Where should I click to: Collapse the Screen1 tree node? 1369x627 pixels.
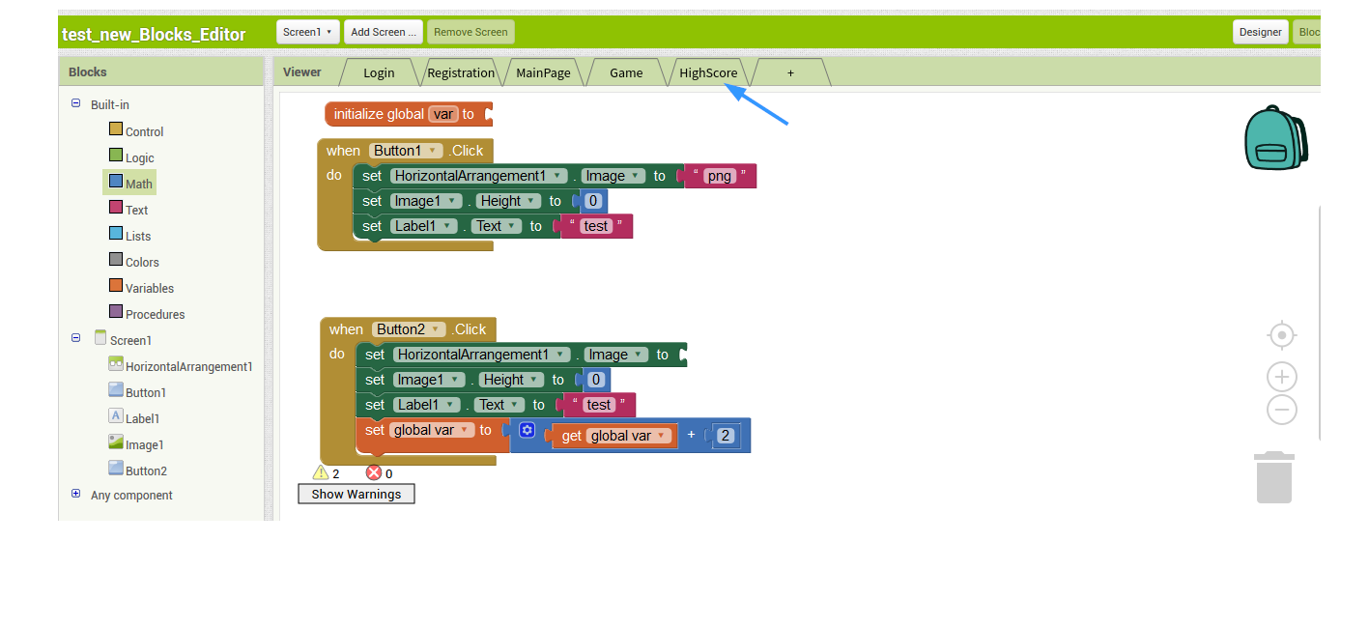tap(75, 337)
